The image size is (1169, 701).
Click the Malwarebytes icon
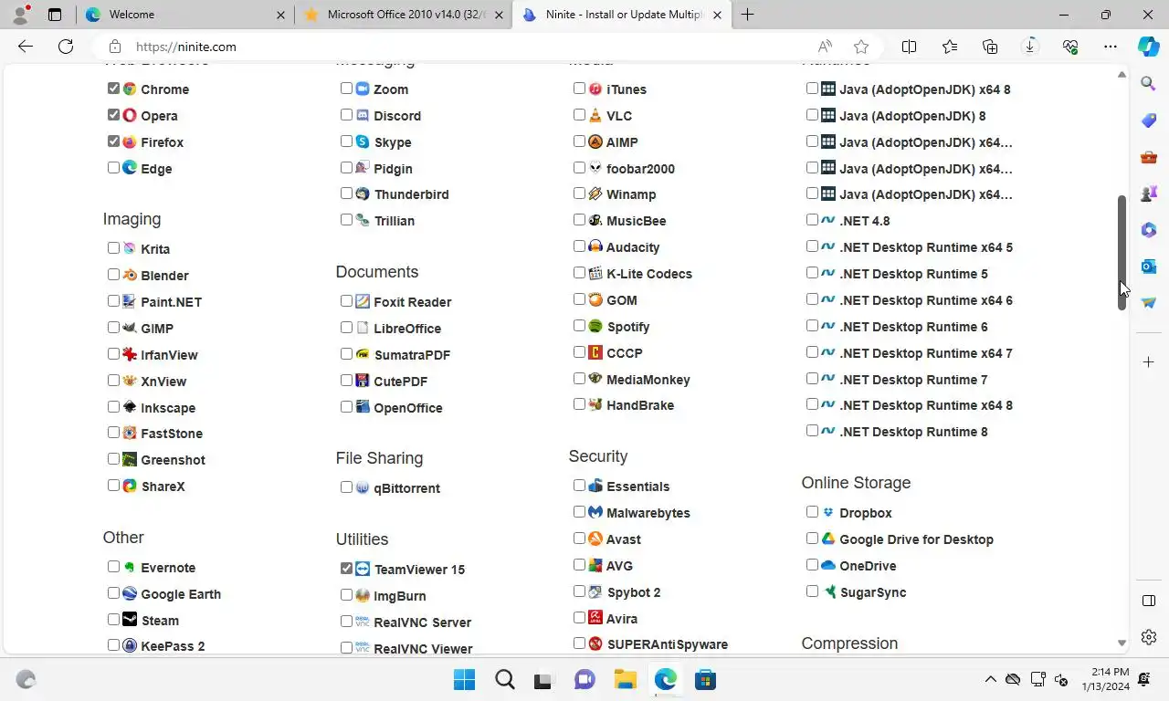tap(595, 512)
